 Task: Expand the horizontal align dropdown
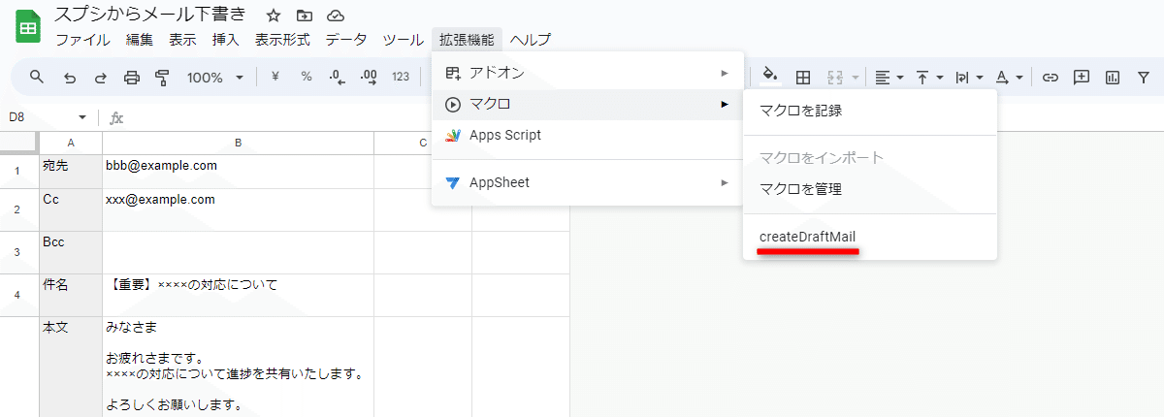[x=889, y=78]
